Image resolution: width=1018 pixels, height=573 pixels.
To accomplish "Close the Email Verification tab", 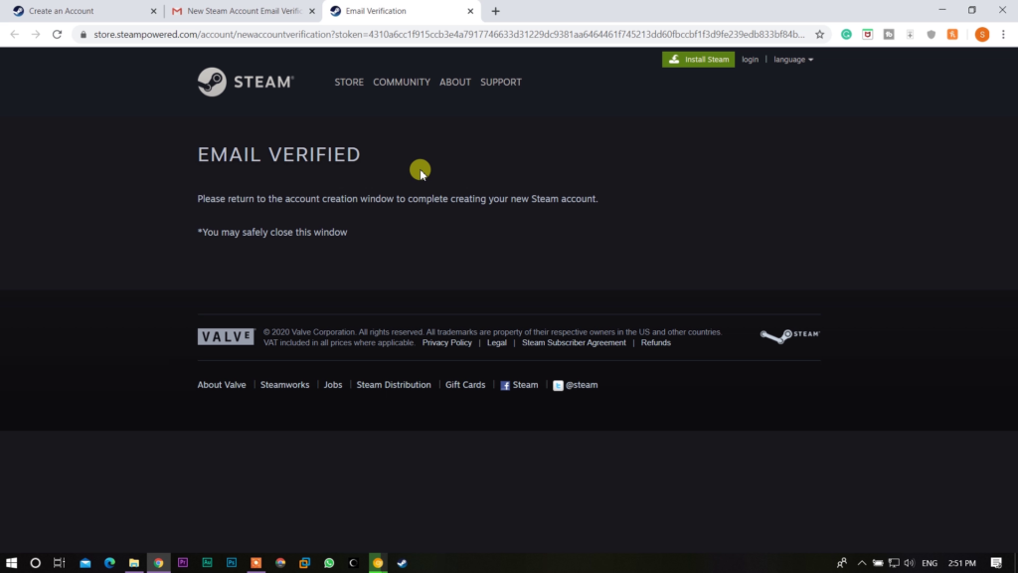I will click(x=470, y=11).
